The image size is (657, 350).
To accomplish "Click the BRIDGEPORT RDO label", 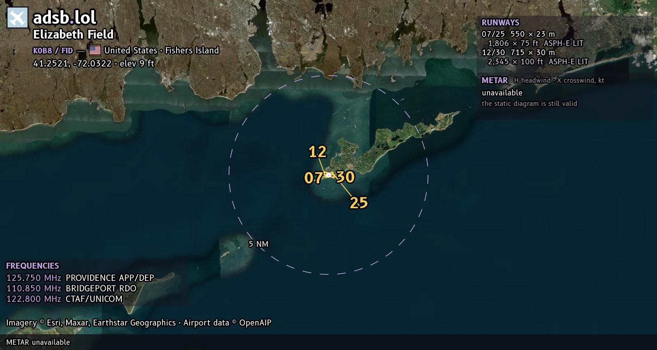I will tap(101, 288).
